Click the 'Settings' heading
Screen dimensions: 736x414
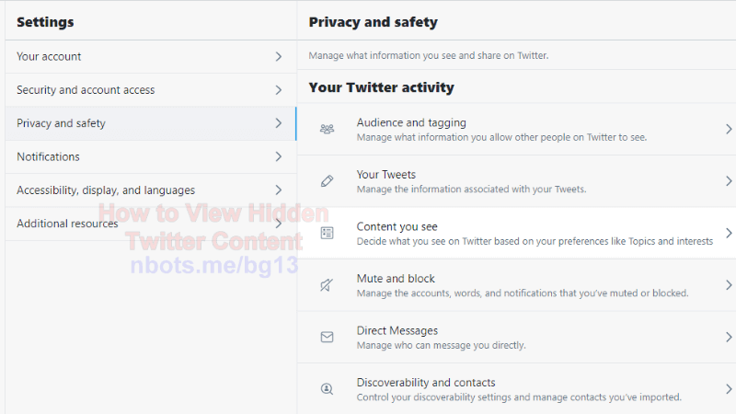[x=45, y=22]
